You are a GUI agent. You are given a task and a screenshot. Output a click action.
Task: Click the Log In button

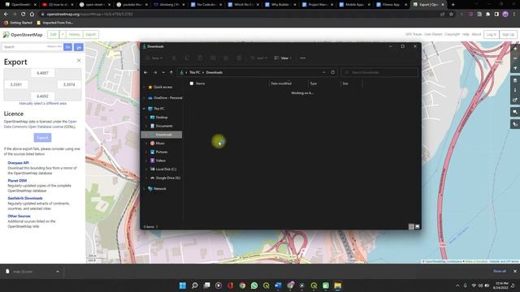491,34
